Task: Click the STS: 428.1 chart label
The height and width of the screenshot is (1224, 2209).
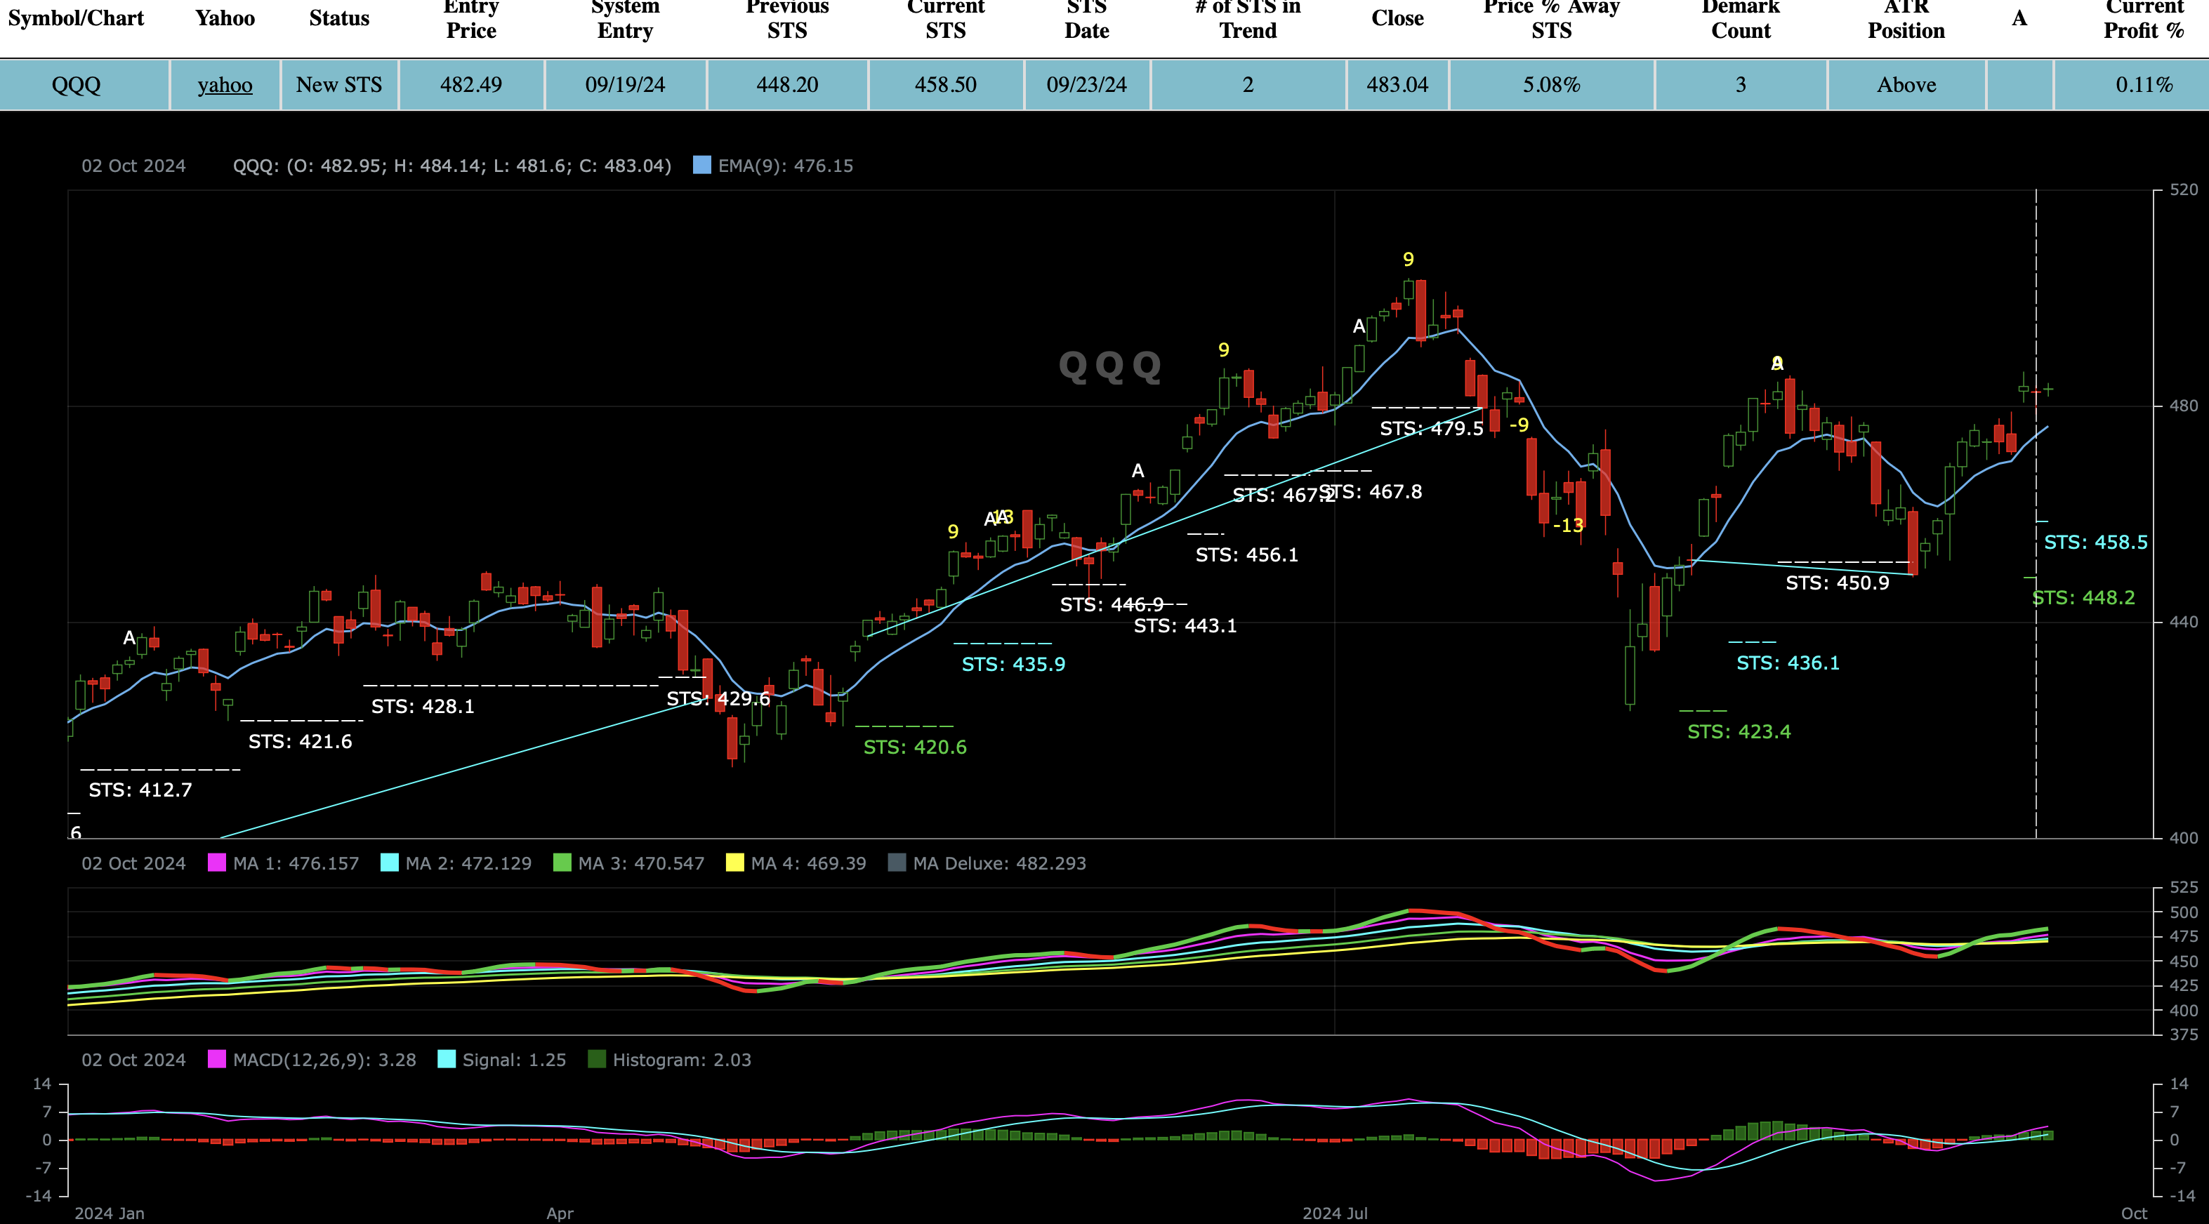Action: click(423, 707)
